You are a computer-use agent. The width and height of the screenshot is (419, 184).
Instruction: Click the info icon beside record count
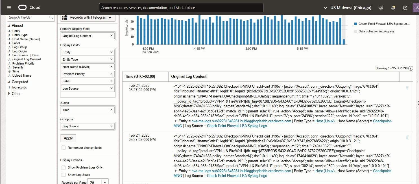(x=411, y=68)
